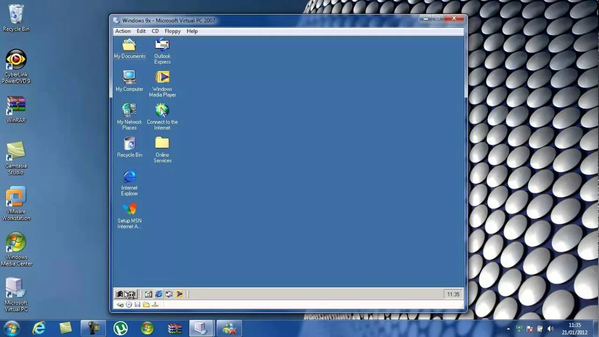Click the network adapter status icon

[x=155, y=305]
